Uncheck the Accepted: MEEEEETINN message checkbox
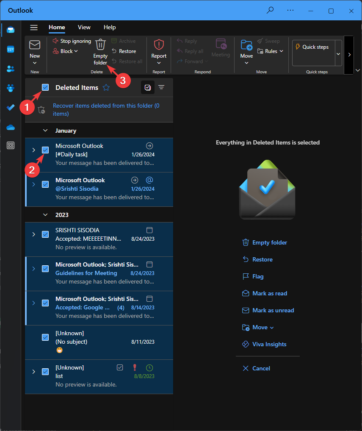362x431 pixels. [45, 234]
